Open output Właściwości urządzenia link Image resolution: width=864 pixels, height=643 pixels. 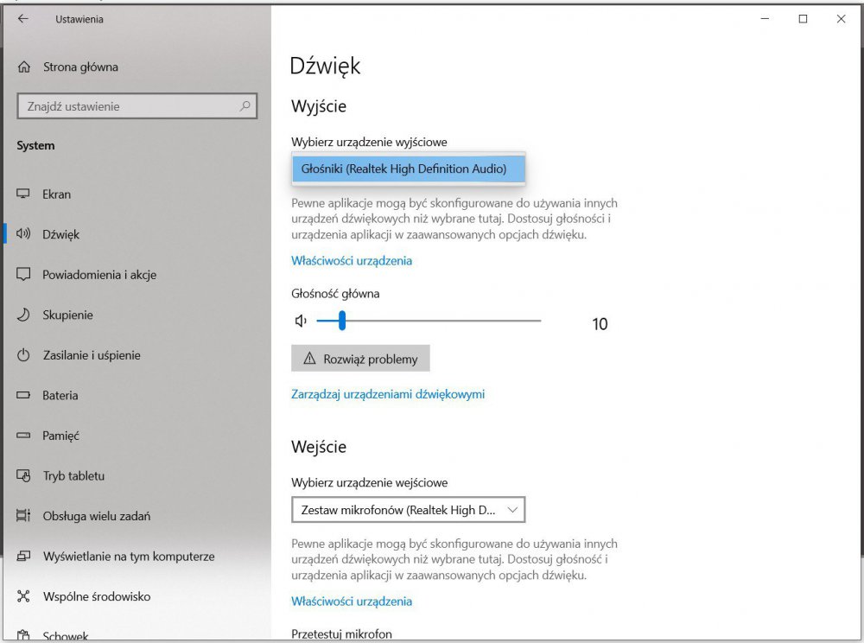(352, 260)
